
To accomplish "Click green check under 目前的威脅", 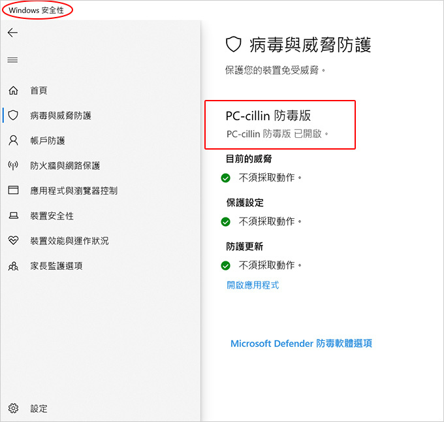I will pyautogui.click(x=226, y=178).
